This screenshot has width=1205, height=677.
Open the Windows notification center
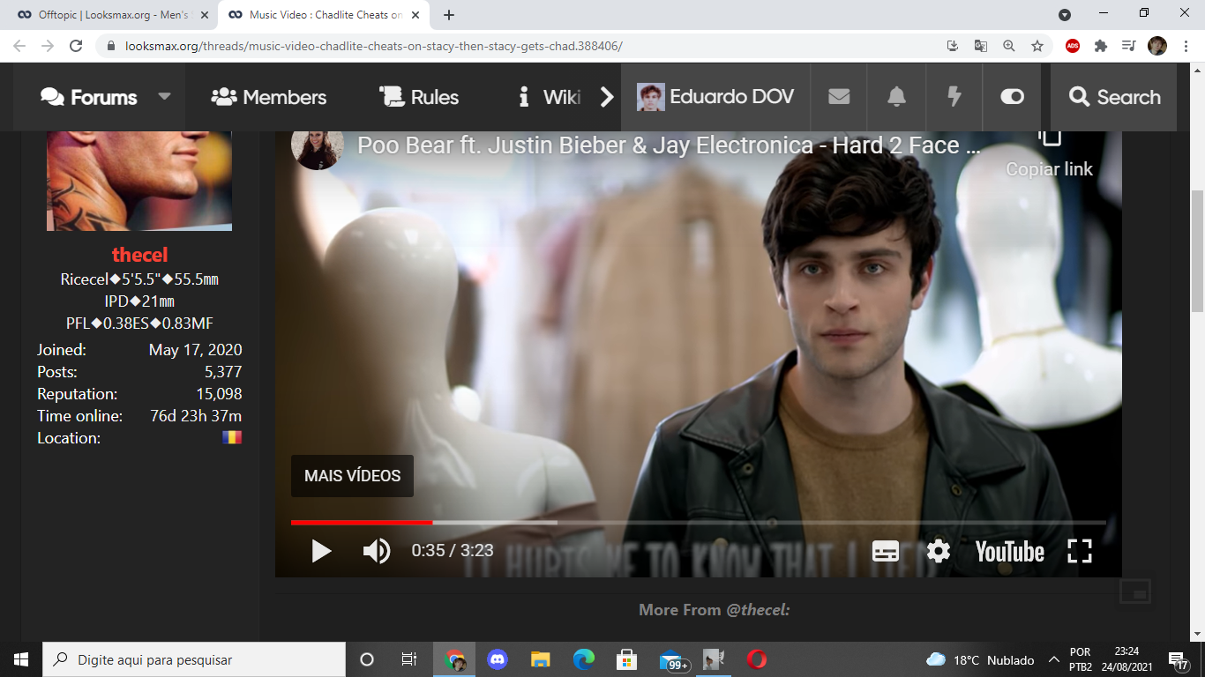[x=1179, y=659]
